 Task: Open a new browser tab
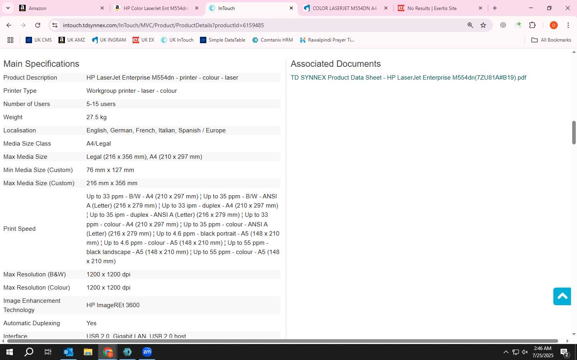[x=495, y=8]
